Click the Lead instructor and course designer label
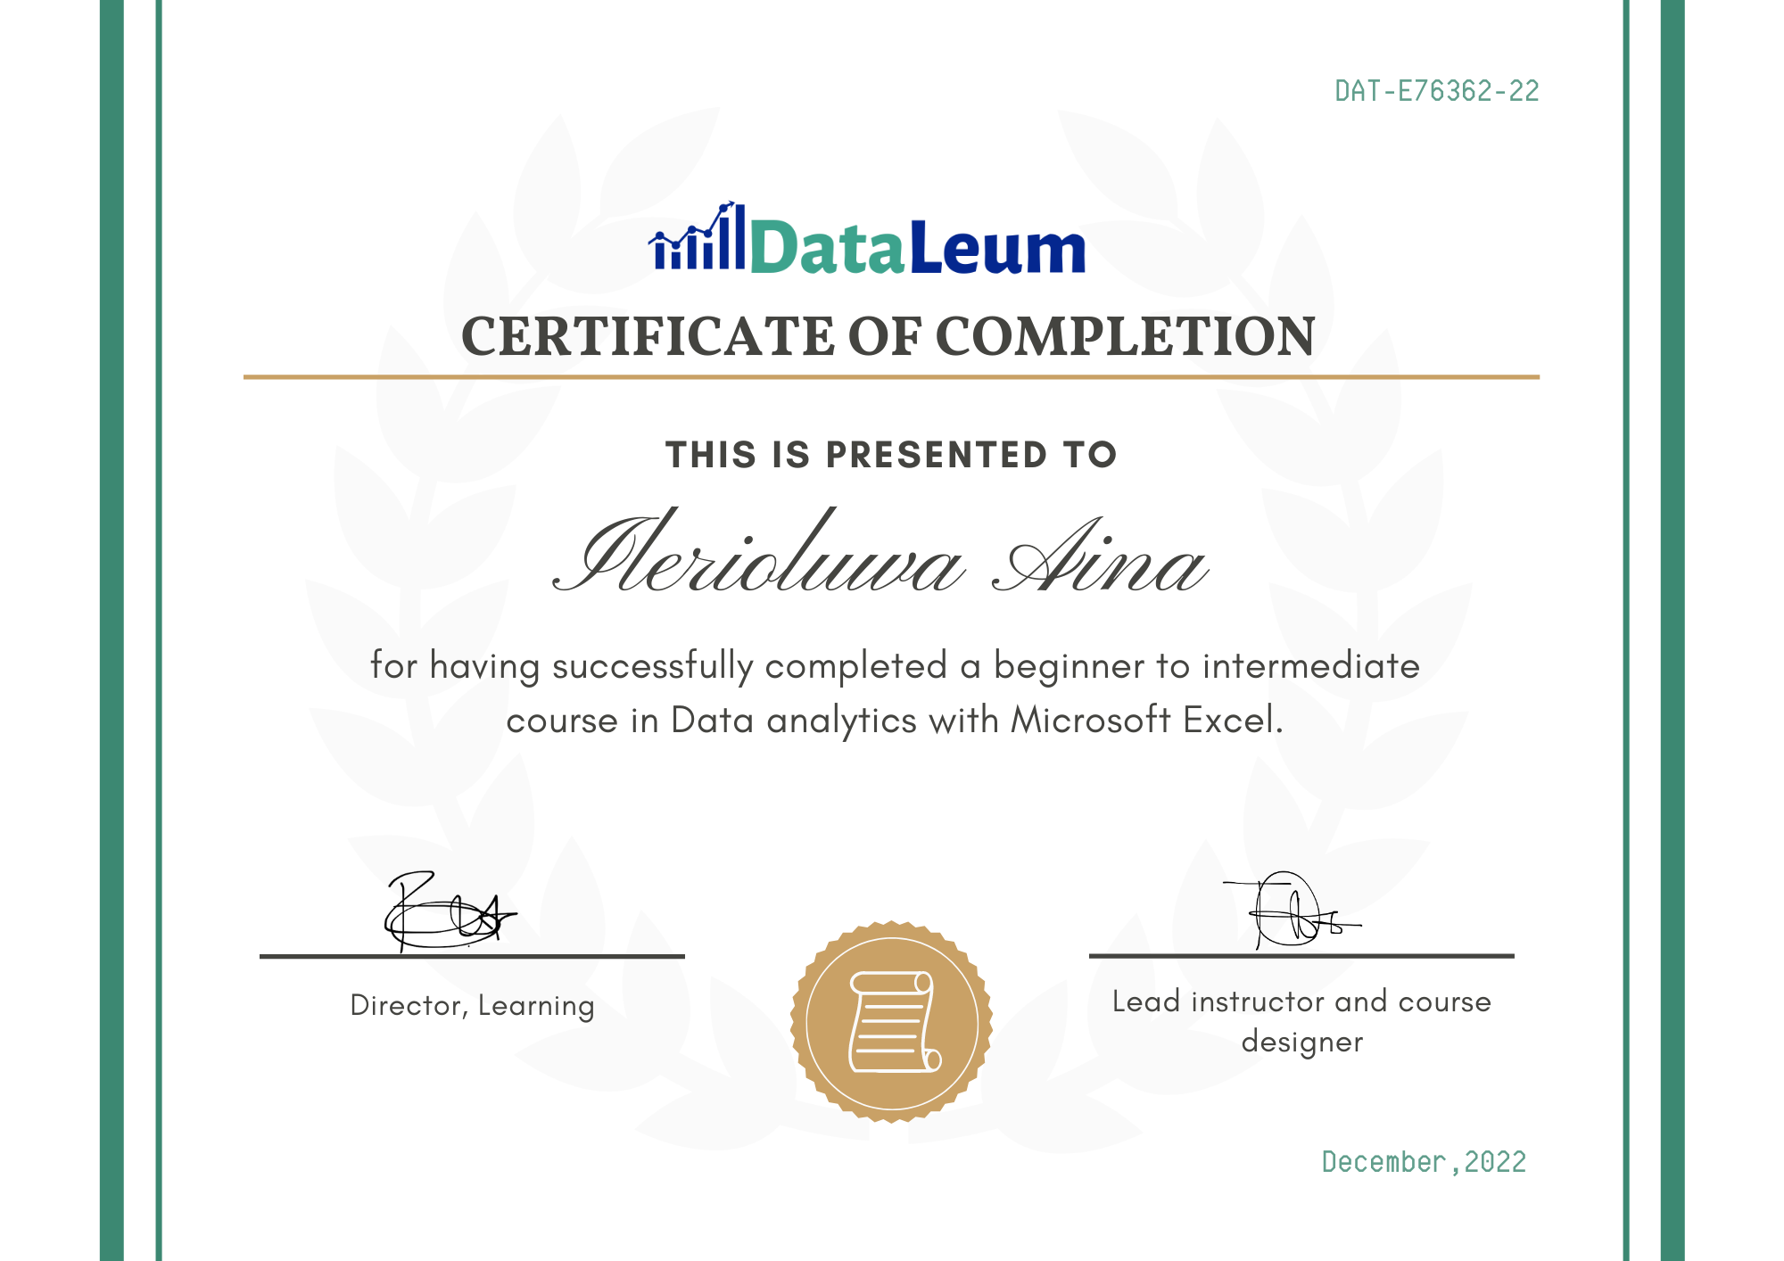Image resolution: width=1784 pixels, height=1261 pixels. (x=1301, y=1021)
